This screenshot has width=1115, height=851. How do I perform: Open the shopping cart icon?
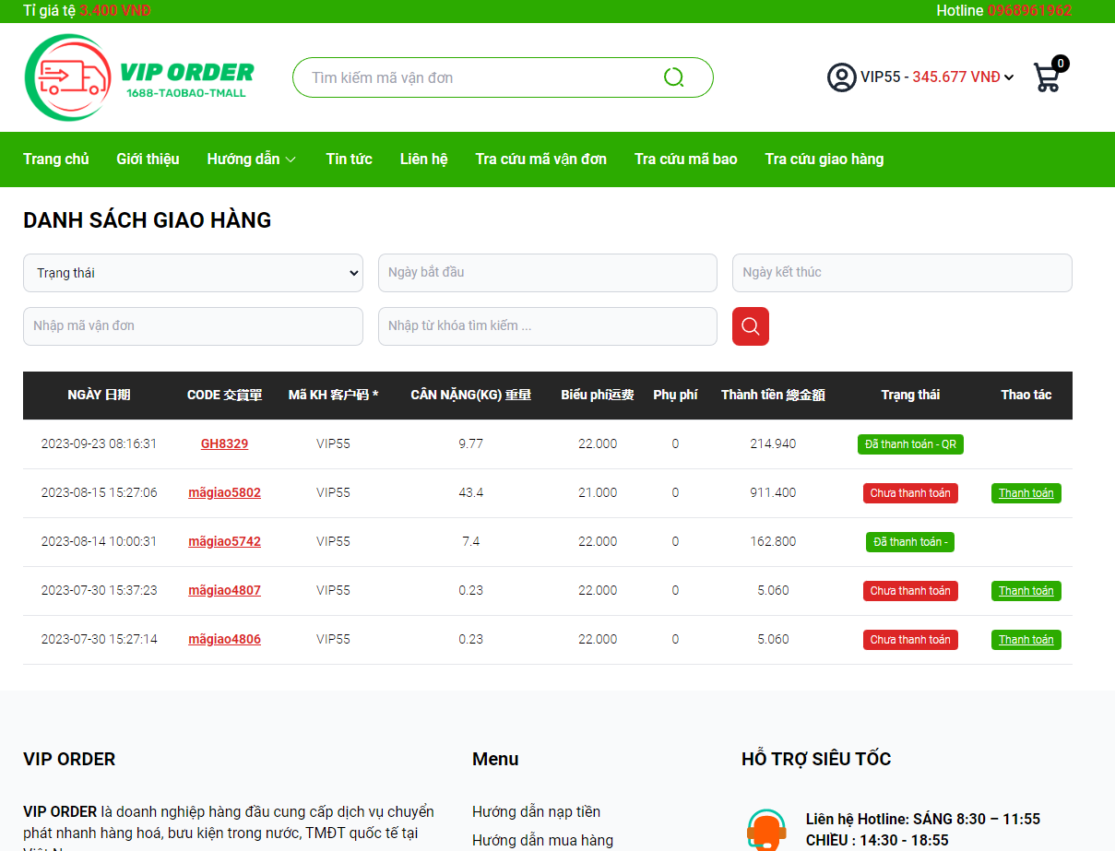1048,77
